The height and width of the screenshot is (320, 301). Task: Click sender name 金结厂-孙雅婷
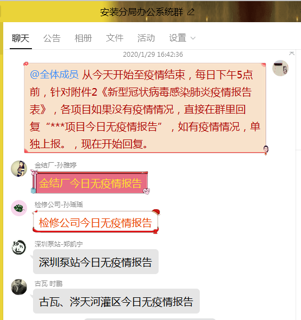(56, 165)
